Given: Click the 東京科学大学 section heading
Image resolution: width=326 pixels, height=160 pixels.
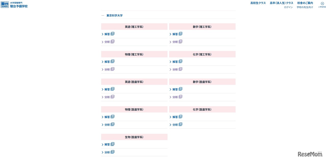Looking at the screenshot, I should [x=115, y=16].
